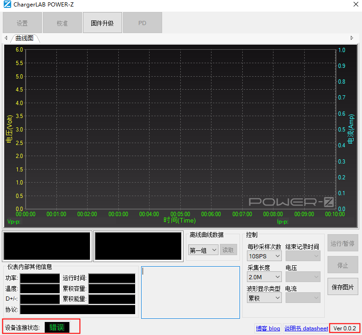
Task: Click the 运行时间 run time readout field
Action: click(112, 278)
